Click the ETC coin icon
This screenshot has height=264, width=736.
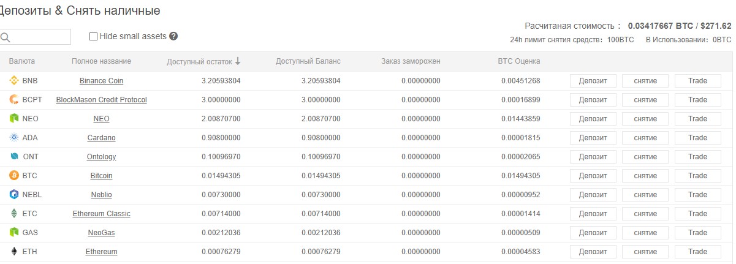click(x=14, y=214)
